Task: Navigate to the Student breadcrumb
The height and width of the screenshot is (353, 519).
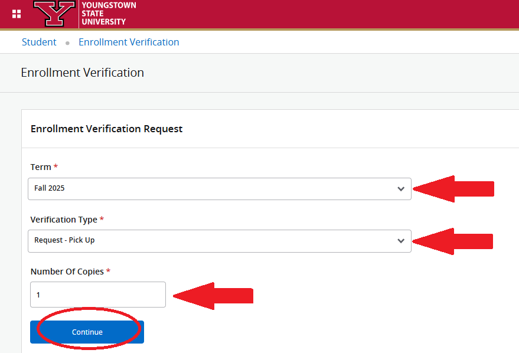Action: click(x=39, y=42)
